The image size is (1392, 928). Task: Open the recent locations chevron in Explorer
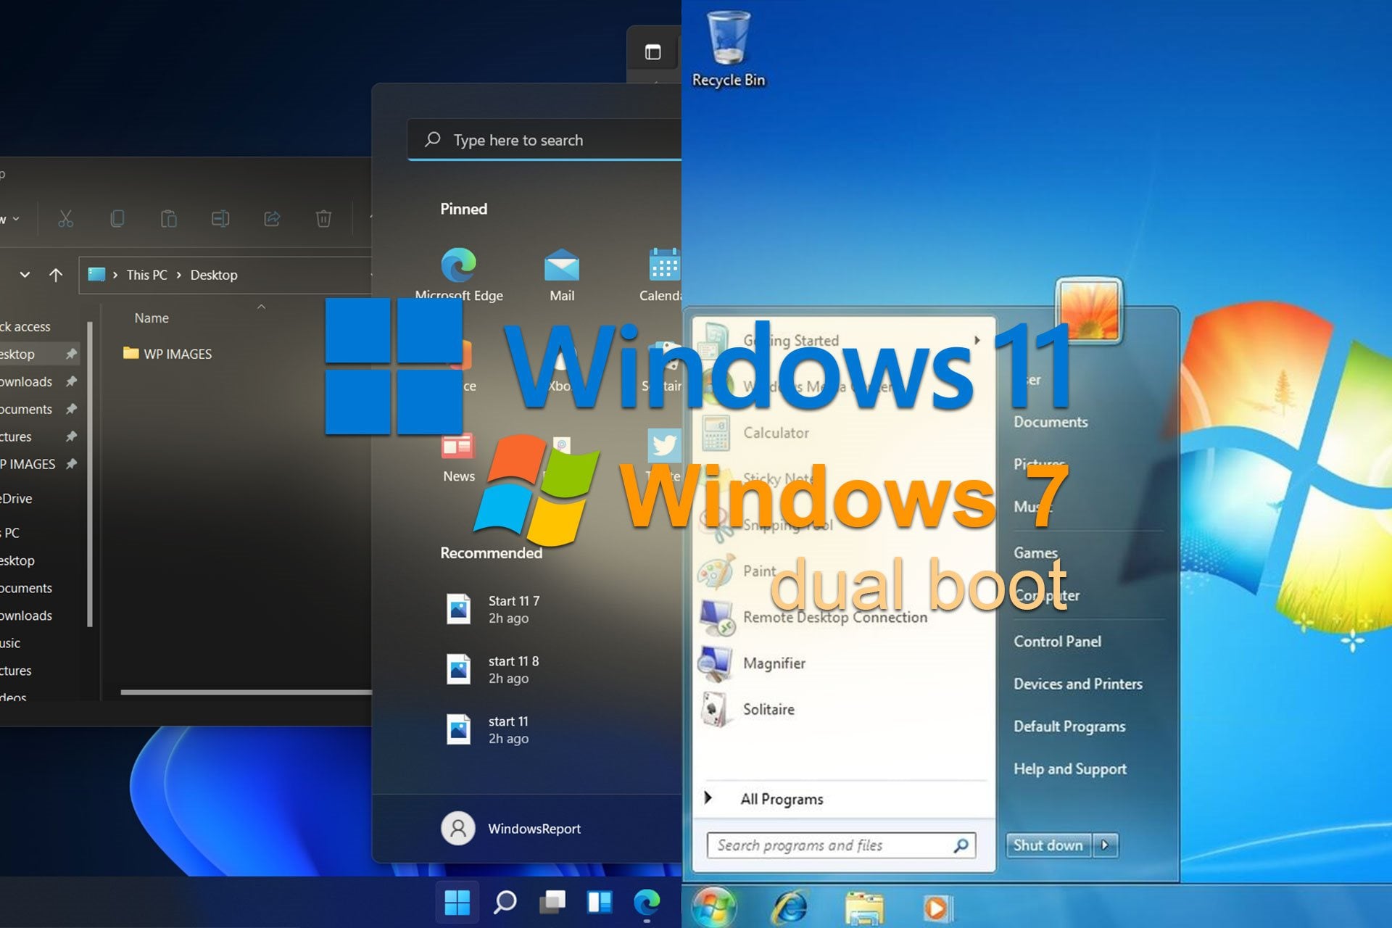(25, 275)
